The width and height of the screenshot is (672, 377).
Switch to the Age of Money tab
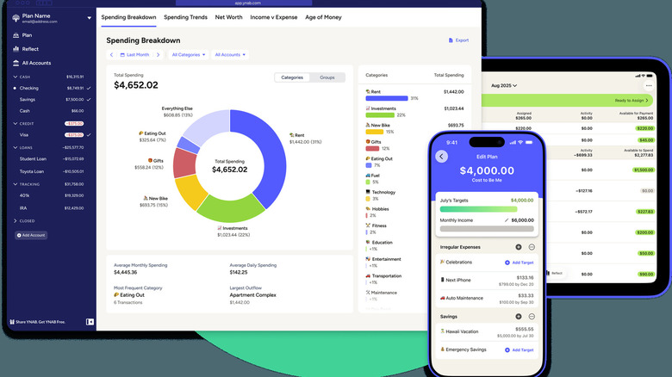click(323, 17)
